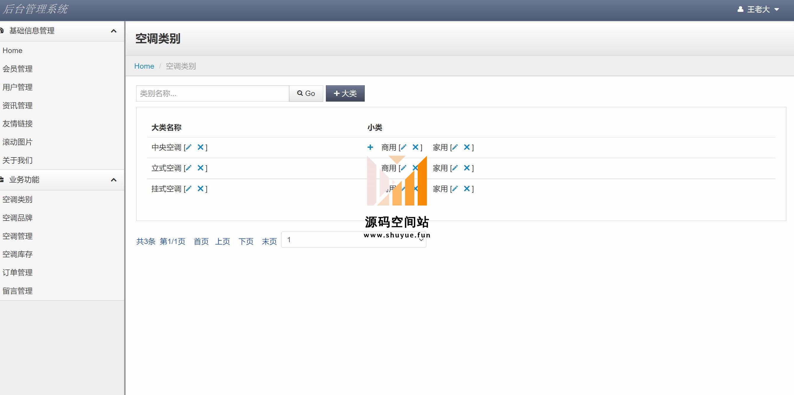Click the 共3条 第1/1页 pagination text

161,241
